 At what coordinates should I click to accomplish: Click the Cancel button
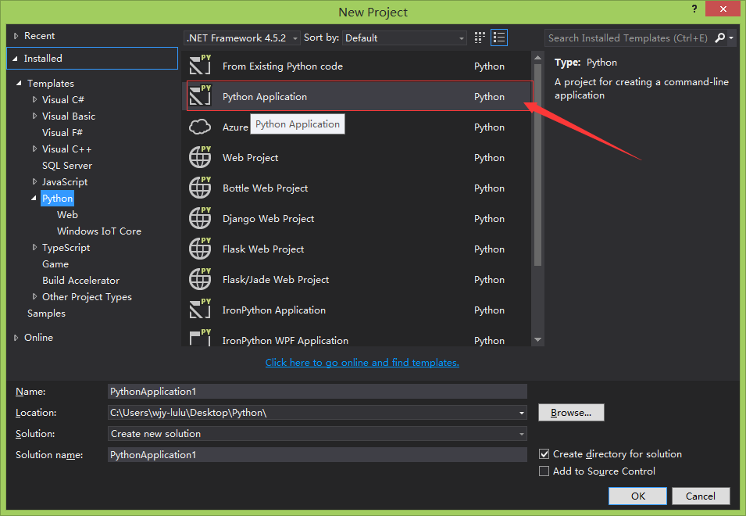click(x=701, y=496)
